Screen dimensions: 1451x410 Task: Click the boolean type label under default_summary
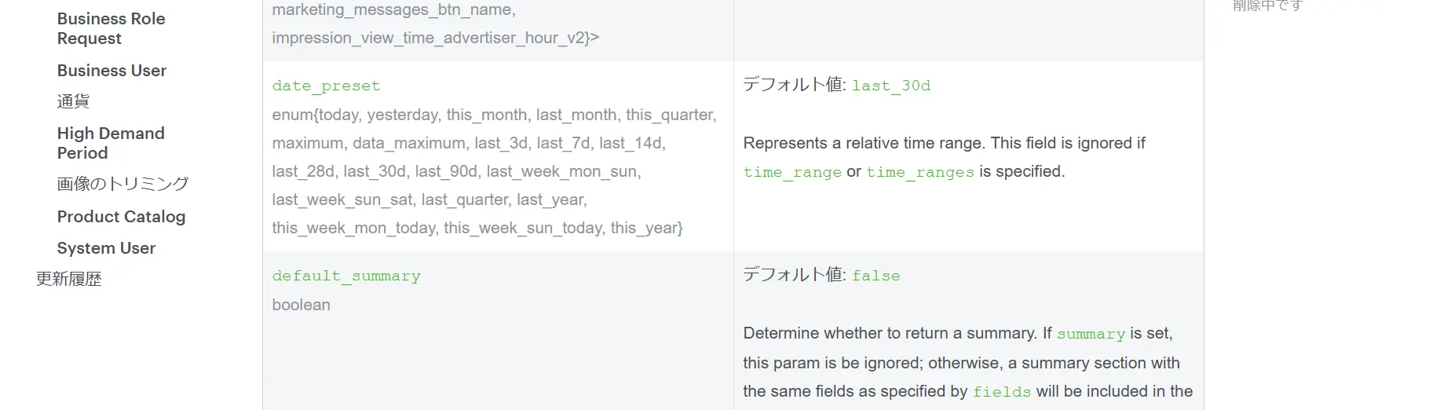[x=302, y=305]
